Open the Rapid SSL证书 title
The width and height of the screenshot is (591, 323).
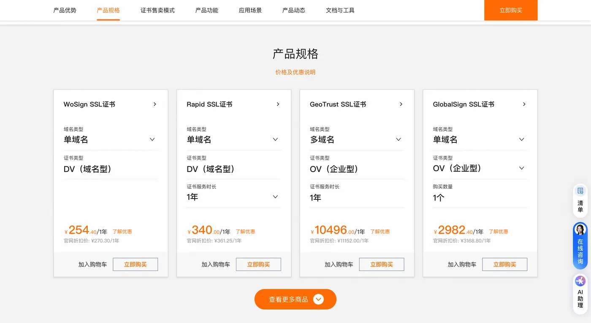point(209,104)
